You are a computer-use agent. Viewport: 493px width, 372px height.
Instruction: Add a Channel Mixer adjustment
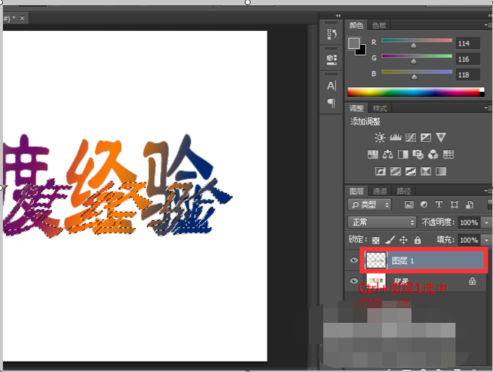click(433, 155)
